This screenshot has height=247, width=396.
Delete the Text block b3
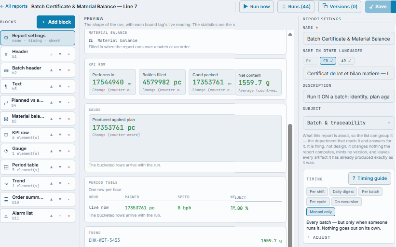(x=68, y=86)
